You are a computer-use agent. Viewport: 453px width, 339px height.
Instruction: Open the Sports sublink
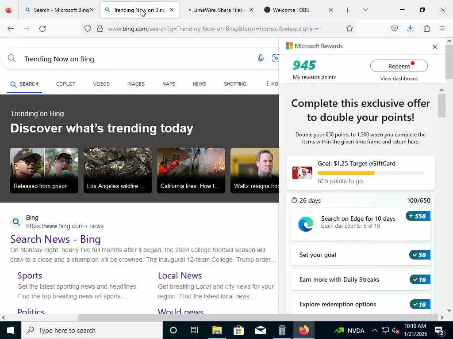click(30, 275)
